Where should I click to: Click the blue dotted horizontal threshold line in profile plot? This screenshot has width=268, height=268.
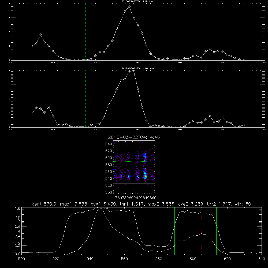(142, 246)
